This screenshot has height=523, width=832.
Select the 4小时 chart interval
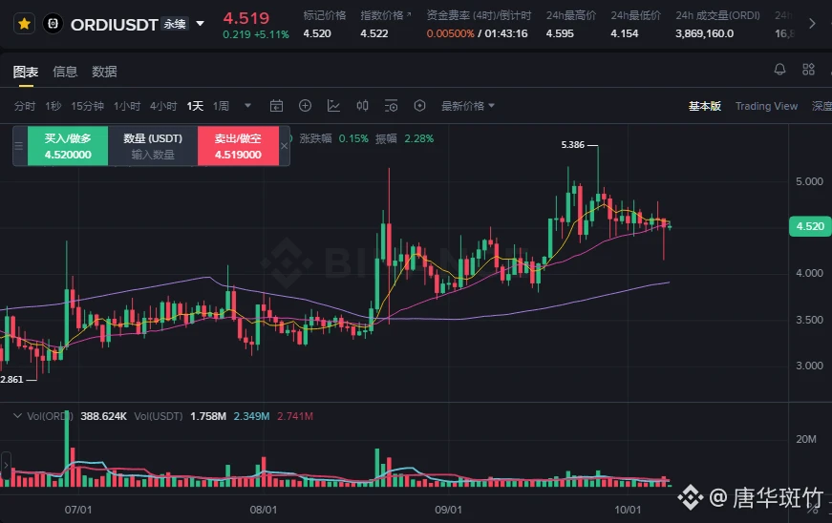(x=163, y=106)
